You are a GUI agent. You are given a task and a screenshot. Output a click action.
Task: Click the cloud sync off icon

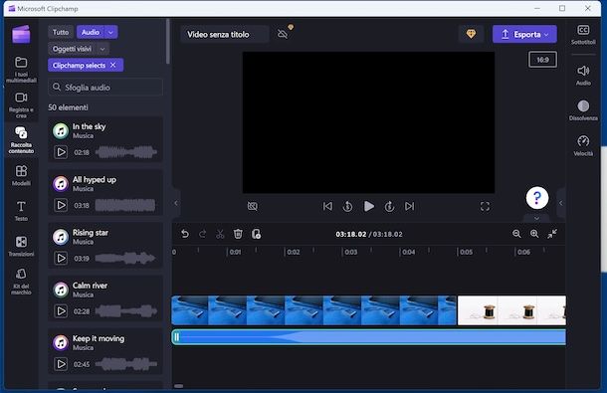click(x=283, y=34)
